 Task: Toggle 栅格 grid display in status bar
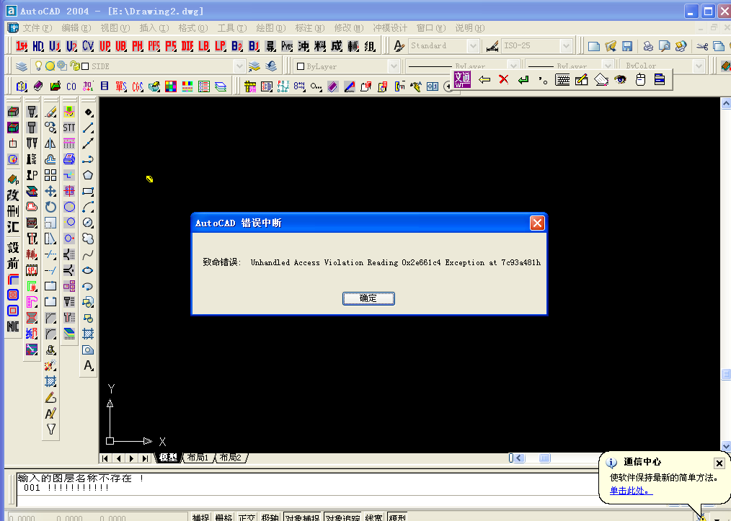[223, 517]
